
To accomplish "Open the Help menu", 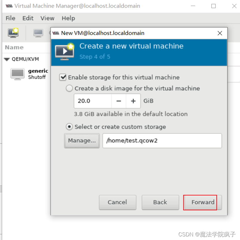I will [x=68, y=18].
